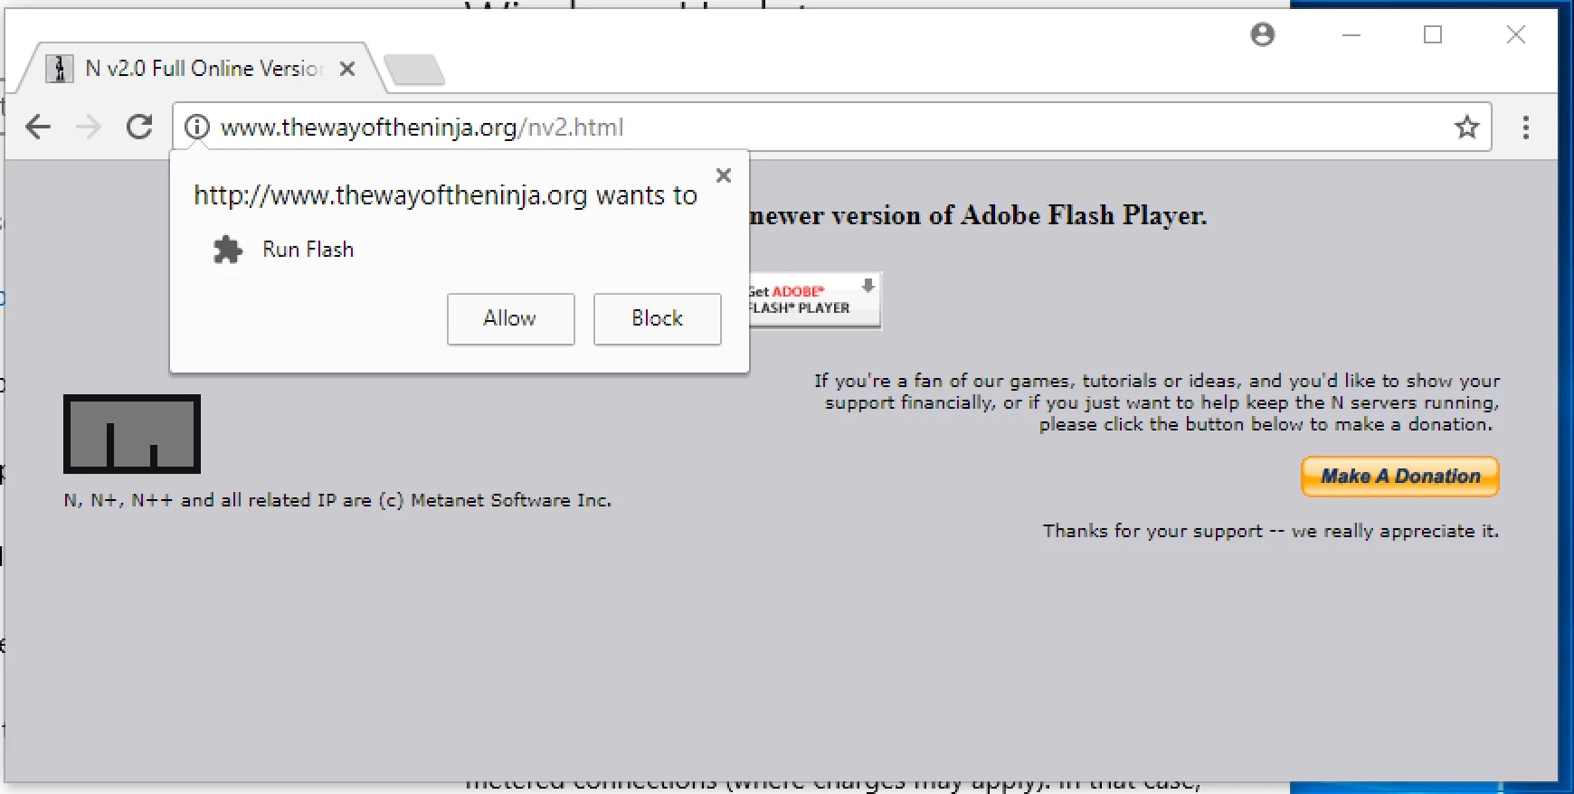The image size is (1574, 794).
Task: Go back to the previous page
Action: coord(38,127)
